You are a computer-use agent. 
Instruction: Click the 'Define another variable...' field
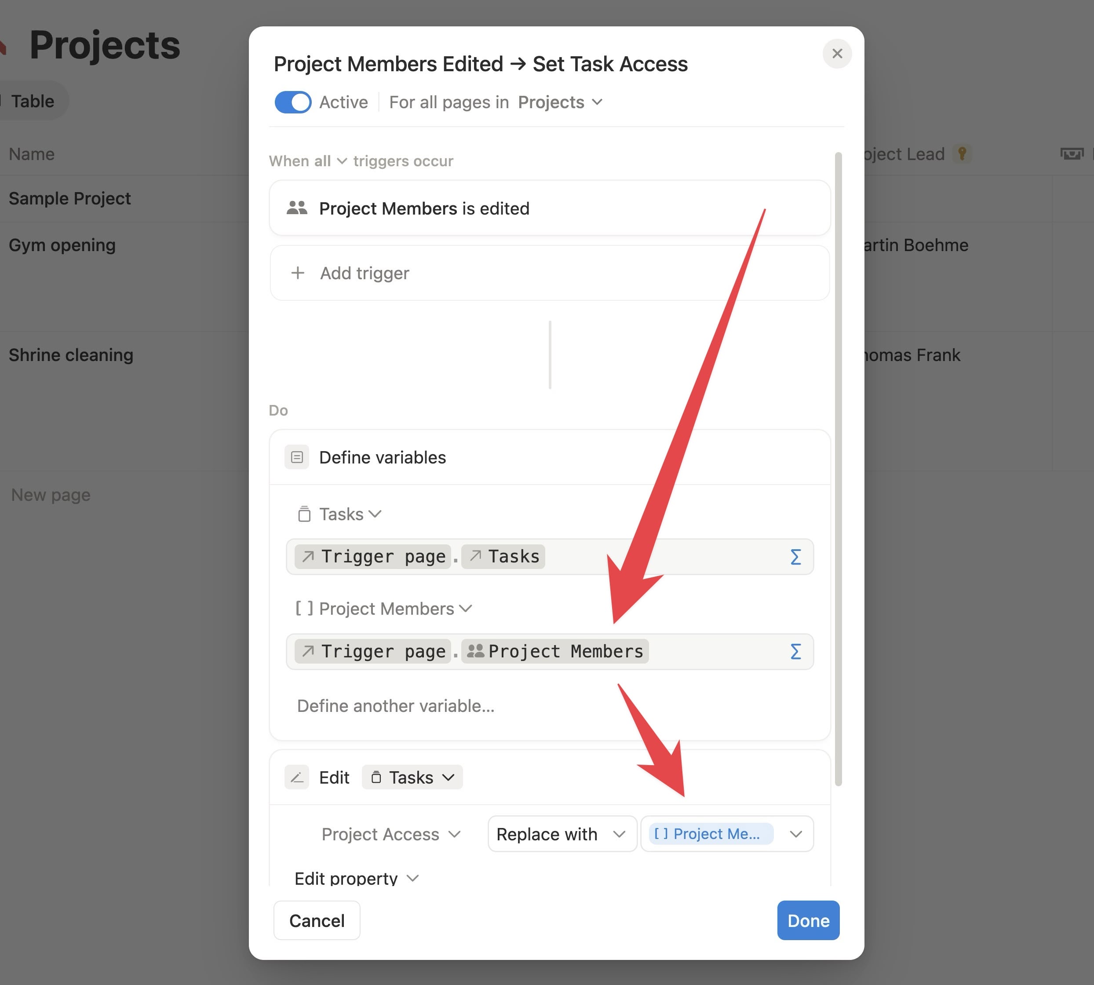point(395,706)
